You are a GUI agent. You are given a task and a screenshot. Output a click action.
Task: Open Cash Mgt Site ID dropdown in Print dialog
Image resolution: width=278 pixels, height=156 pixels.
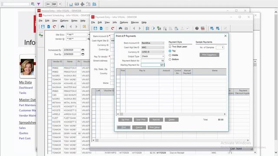(163, 47)
